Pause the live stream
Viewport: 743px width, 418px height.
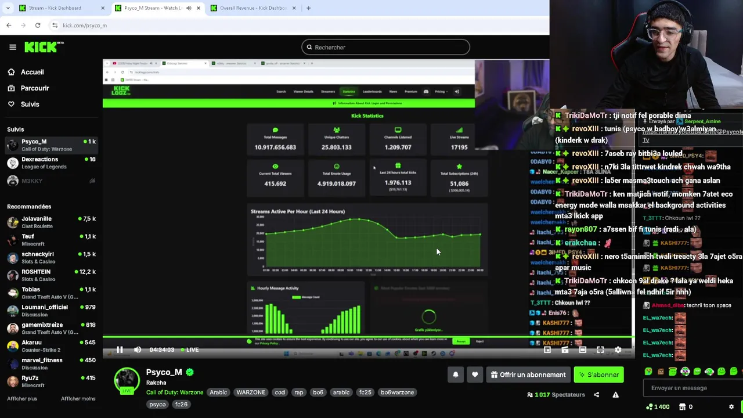[x=120, y=349]
